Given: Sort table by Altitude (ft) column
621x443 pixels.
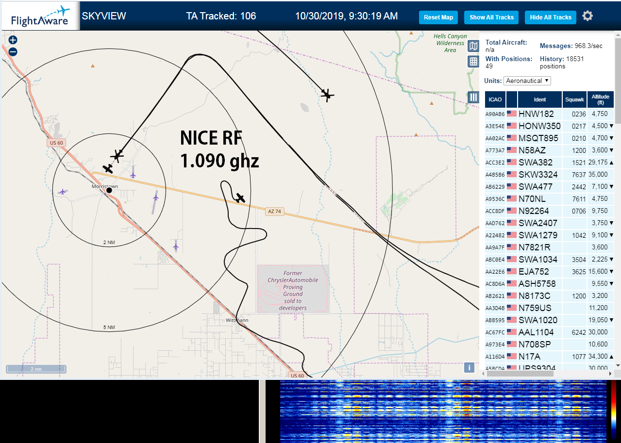Looking at the screenshot, I should click(601, 99).
